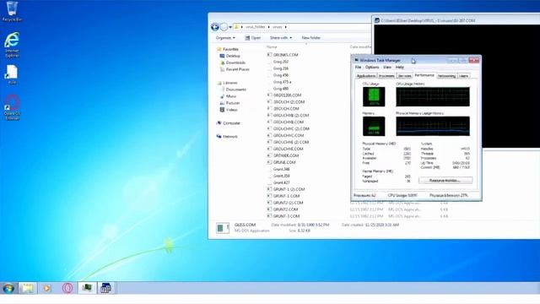Open the recent pages dropdown arrow
Screen dimensions: 540x304
[230, 27]
